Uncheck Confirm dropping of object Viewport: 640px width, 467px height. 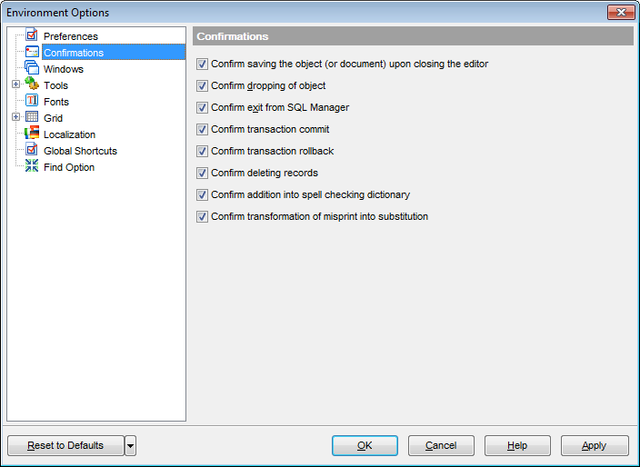click(202, 85)
